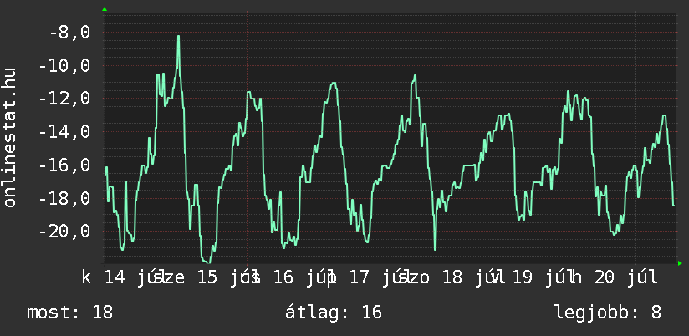689x336 pixels.
Task: Click the green arrow atop the y-axis
Action: point(105,9)
